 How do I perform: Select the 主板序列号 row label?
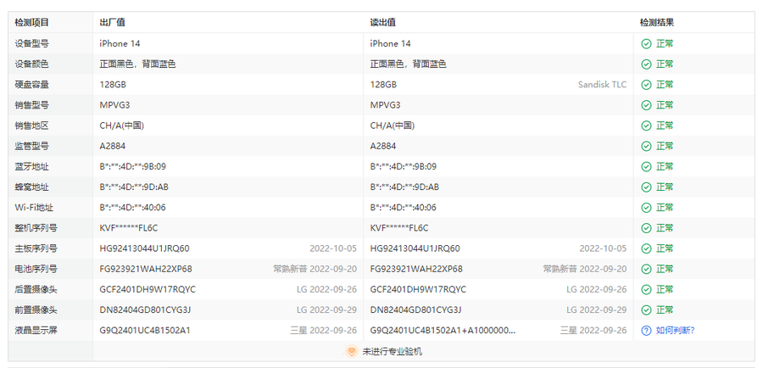coord(36,248)
